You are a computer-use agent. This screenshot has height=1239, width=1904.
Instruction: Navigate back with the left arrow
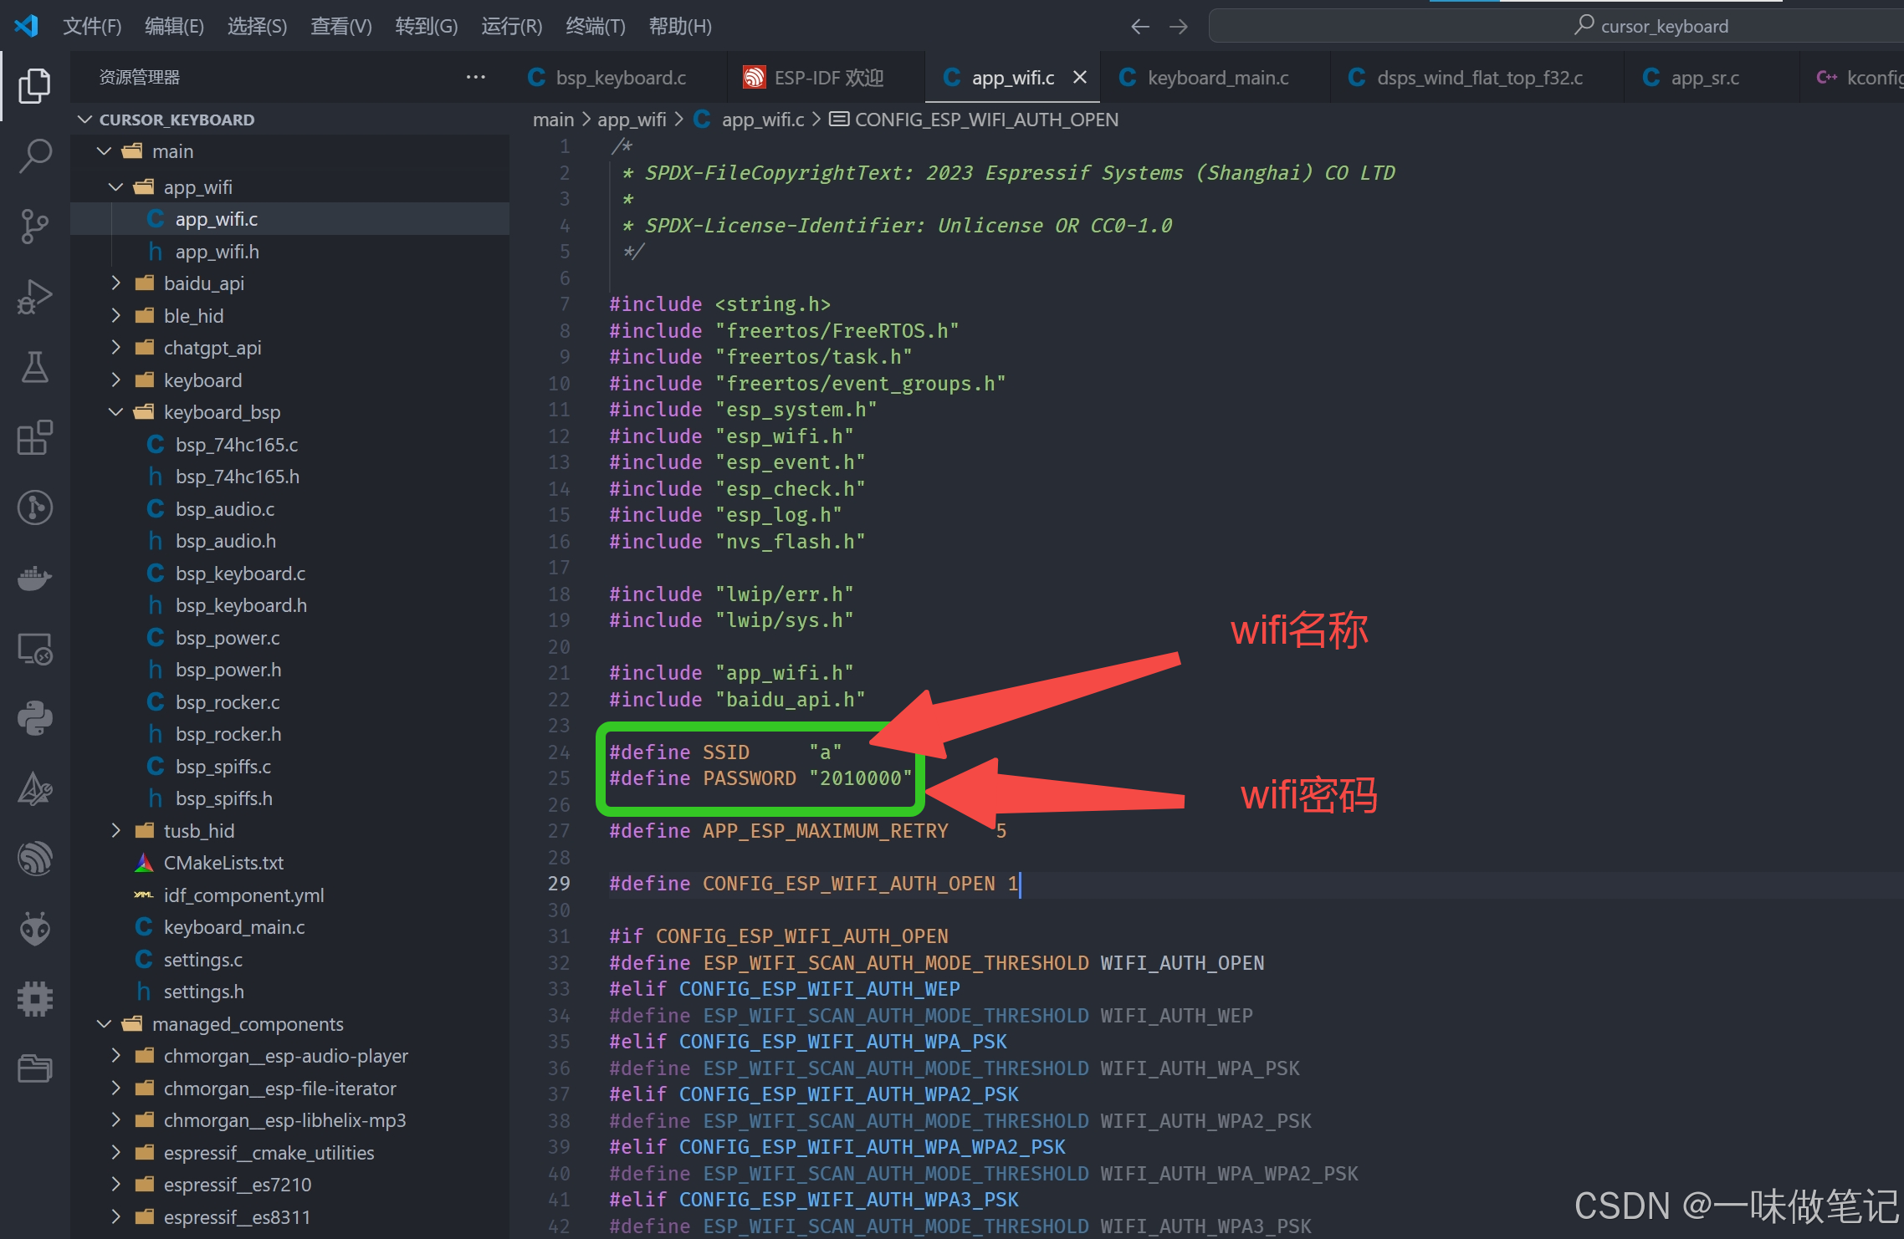pos(1139,27)
